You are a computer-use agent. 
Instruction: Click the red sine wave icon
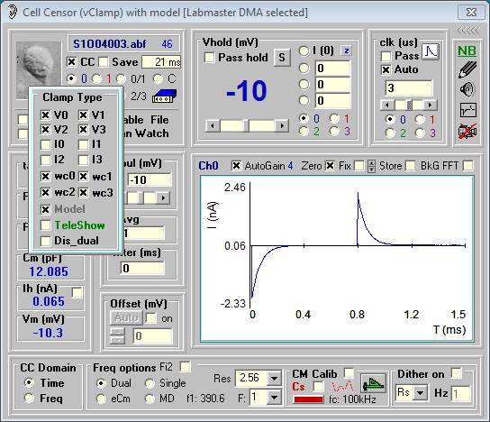[343, 387]
